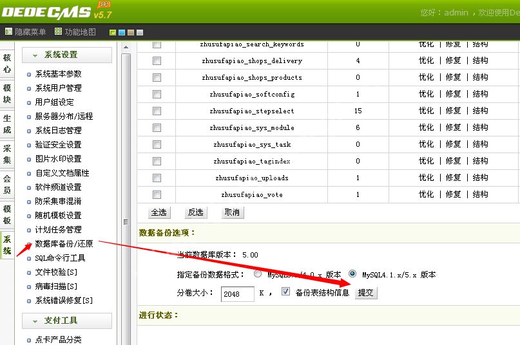This screenshot has height=345, width=520.
Task: Open 数据库备份/还原 menu item
Action: coord(64,244)
